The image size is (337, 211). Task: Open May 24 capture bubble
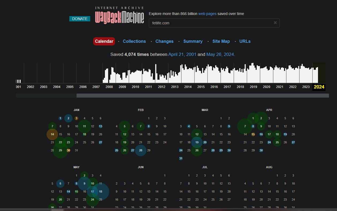coord(93,200)
